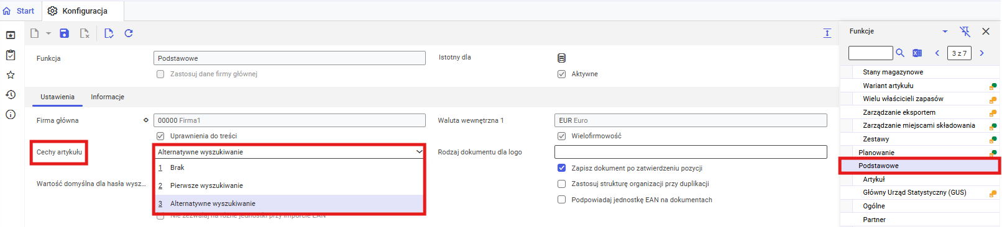Click the Refresh icon in toolbar

tap(129, 33)
